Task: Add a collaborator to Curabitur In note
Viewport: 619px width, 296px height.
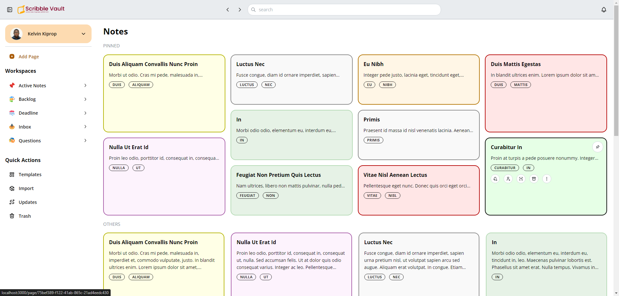Action: (x=508, y=179)
